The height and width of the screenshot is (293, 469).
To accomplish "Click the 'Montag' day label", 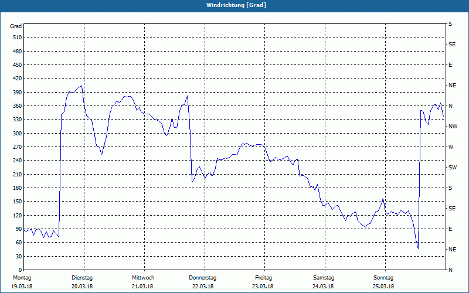I will [x=22, y=278].
